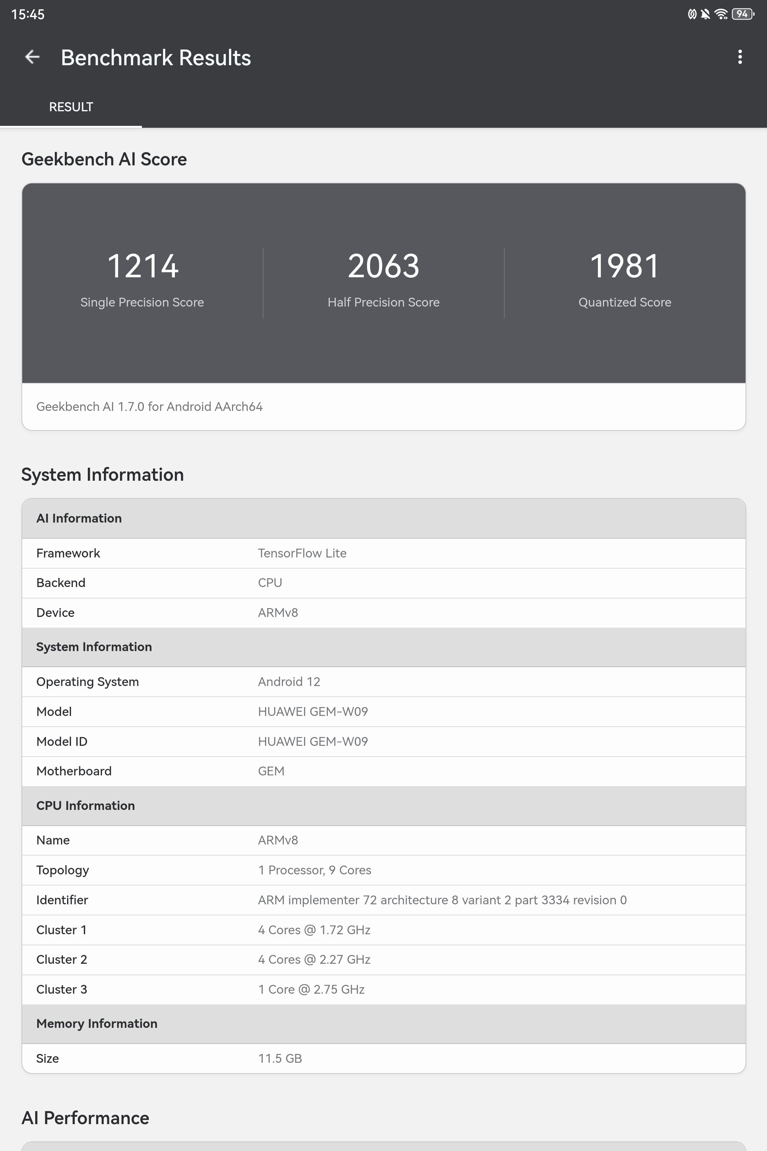Tap the System Information table section header
Viewport: 767px width, 1151px height.
tap(383, 647)
